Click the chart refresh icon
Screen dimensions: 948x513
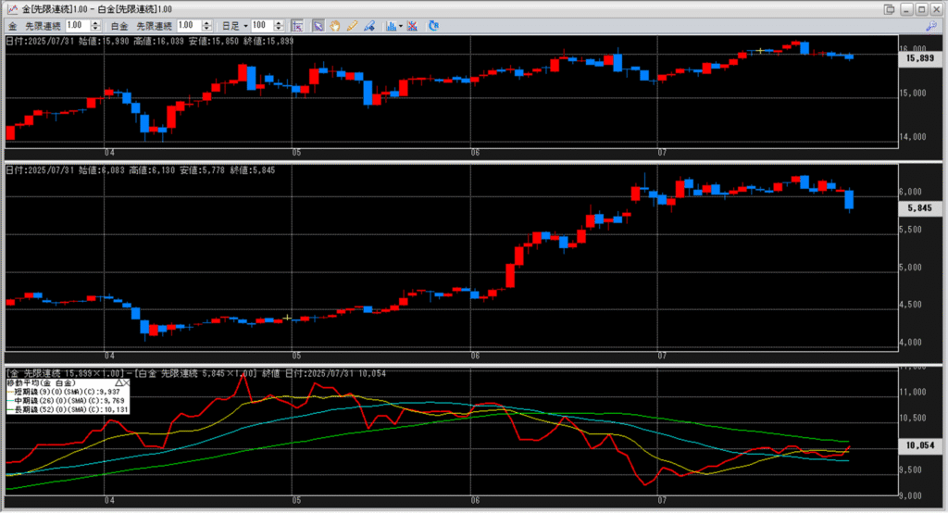435,26
